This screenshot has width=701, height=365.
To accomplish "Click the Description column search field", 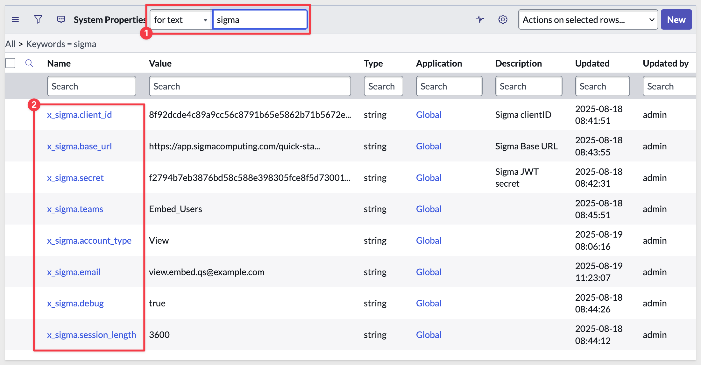I will [529, 86].
